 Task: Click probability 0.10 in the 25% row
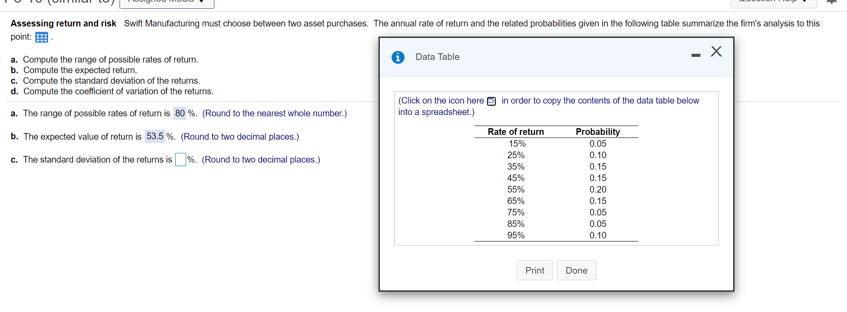(x=598, y=155)
